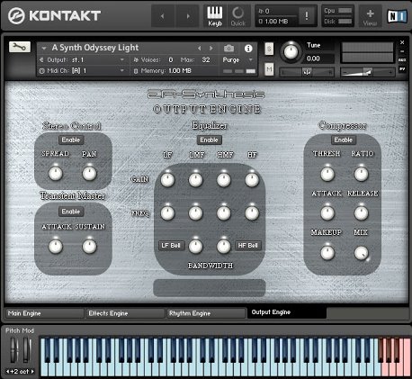This screenshot has width=412, height=379.
Task: Click the LMF BANDWIDTH knob
Action: pyautogui.click(x=195, y=246)
